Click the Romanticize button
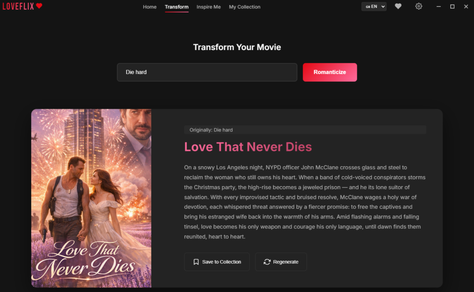Screen dimensions: 474x292 pos(330,72)
